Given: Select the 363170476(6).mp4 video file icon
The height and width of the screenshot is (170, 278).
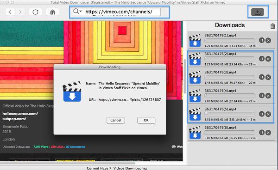Looking at the screenshot, I should (x=195, y=133).
